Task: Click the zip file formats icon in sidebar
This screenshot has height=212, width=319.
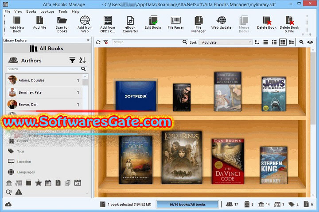Action: [x=58, y=183]
